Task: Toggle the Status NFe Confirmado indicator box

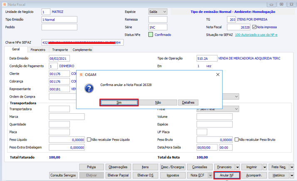Action: (151, 34)
